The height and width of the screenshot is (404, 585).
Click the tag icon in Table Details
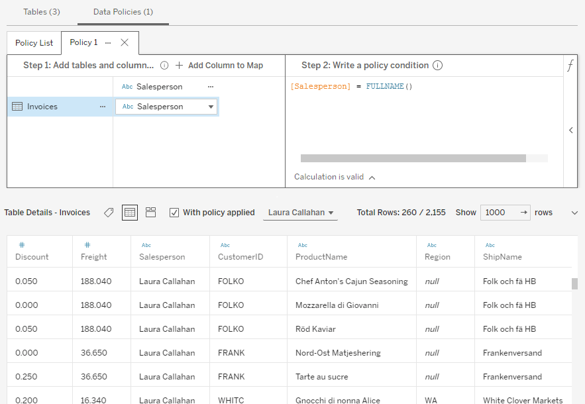click(x=109, y=213)
